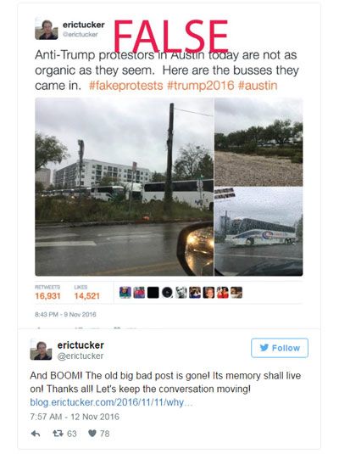
Task: Click the Follow button with the Twitter bird
Action: click(280, 348)
